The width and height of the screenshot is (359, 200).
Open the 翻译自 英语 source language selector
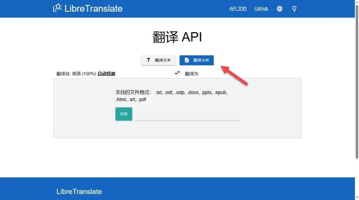click(x=76, y=74)
